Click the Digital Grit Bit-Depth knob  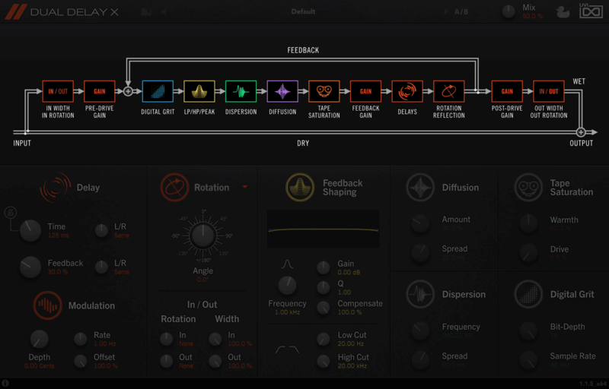[528, 330]
